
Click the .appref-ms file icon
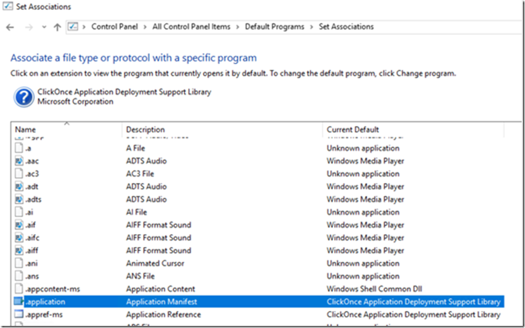pyautogui.click(x=19, y=314)
